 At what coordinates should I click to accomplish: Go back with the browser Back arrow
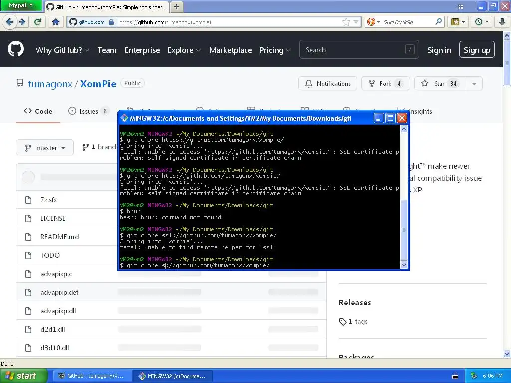click(10, 22)
